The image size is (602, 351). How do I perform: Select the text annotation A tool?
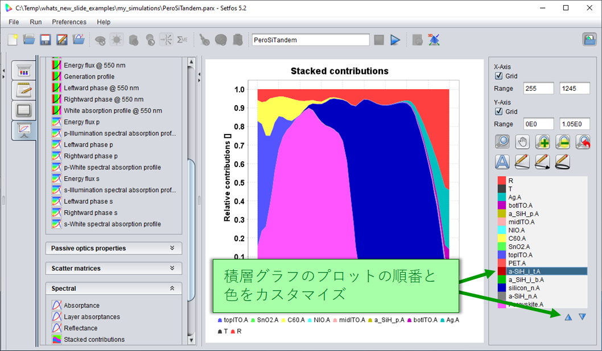click(x=502, y=162)
